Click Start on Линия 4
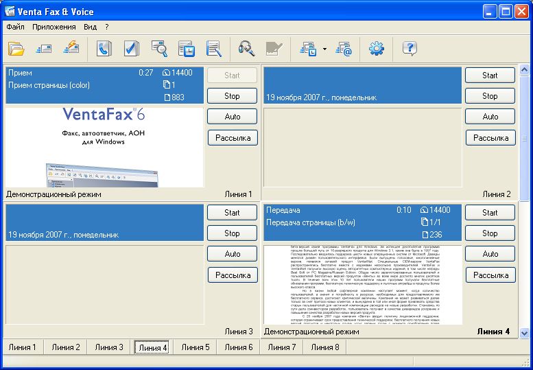533x370 pixels. click(490, 213)
